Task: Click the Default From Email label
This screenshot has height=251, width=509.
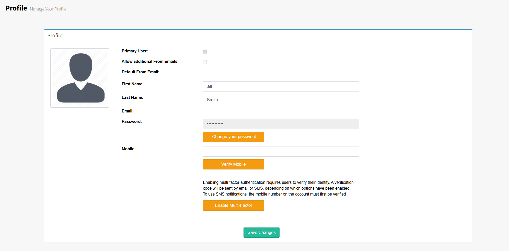Action: [140, 72]
